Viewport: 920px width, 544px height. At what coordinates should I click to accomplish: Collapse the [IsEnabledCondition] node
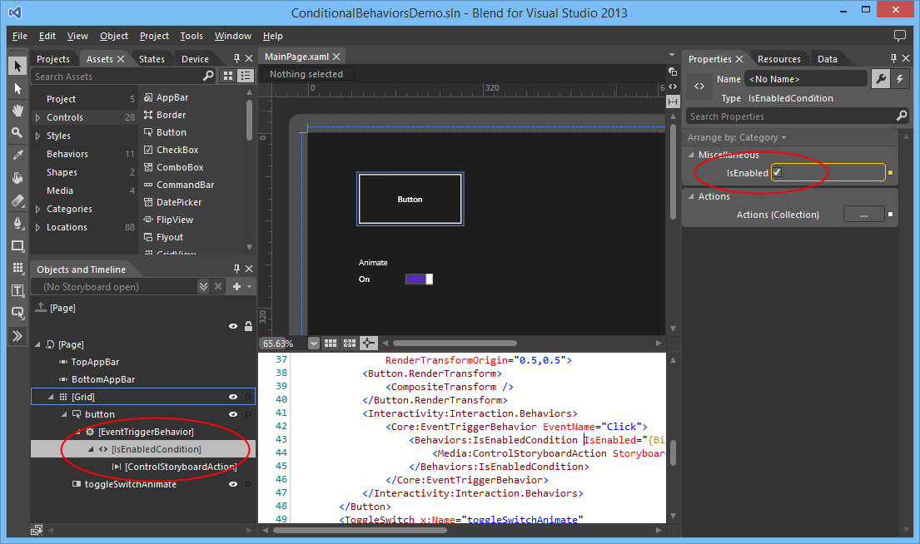pos(91,449)
